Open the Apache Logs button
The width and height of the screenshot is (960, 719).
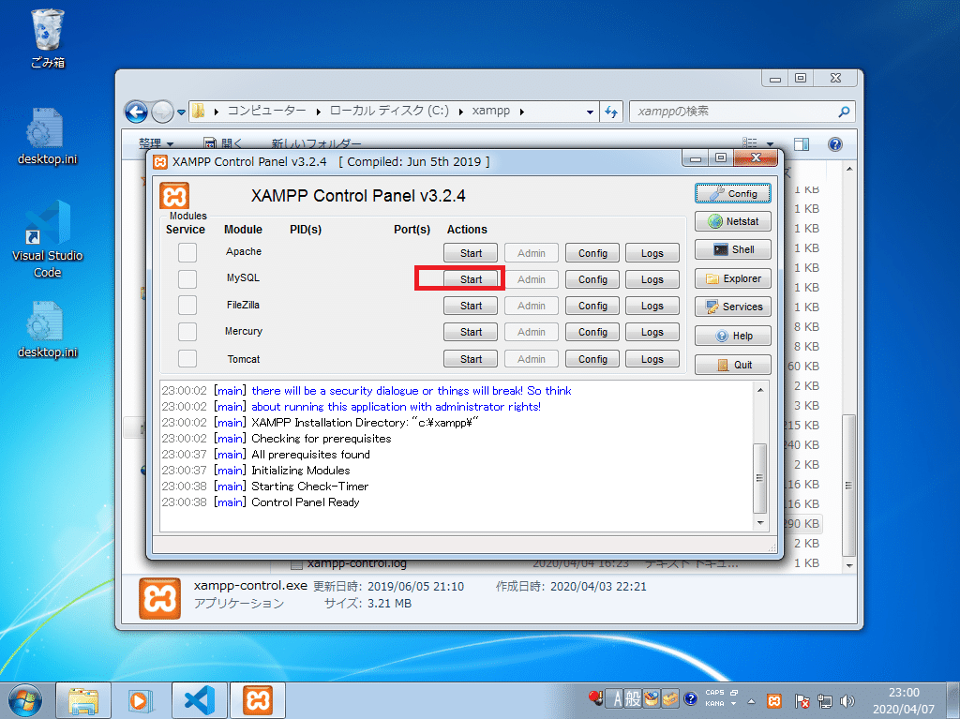(x=652, y=253)
